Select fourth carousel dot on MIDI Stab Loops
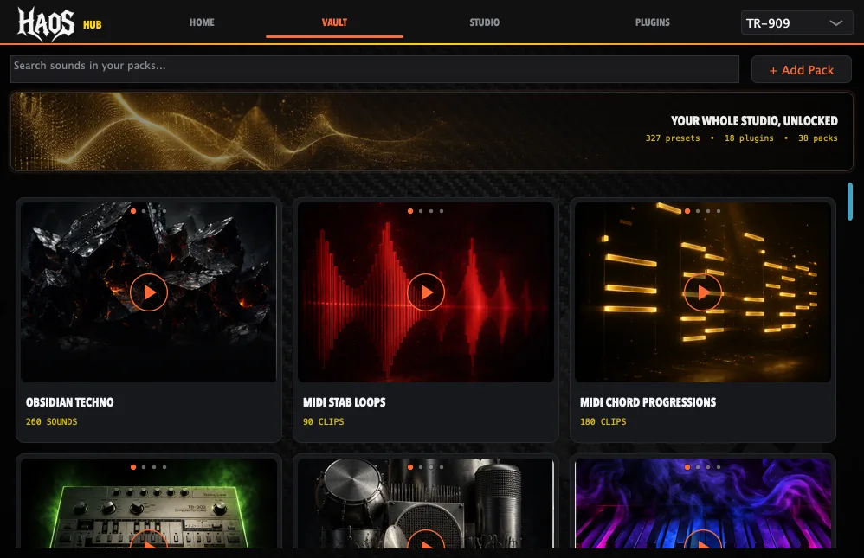This screenshot has height=558, width=864. 442,211
